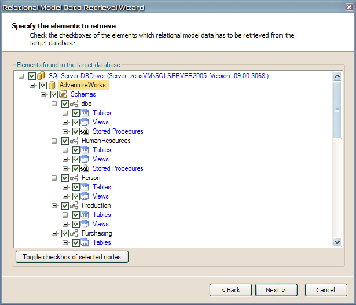Uncheck the Production schema checkbox

point(65,206)
